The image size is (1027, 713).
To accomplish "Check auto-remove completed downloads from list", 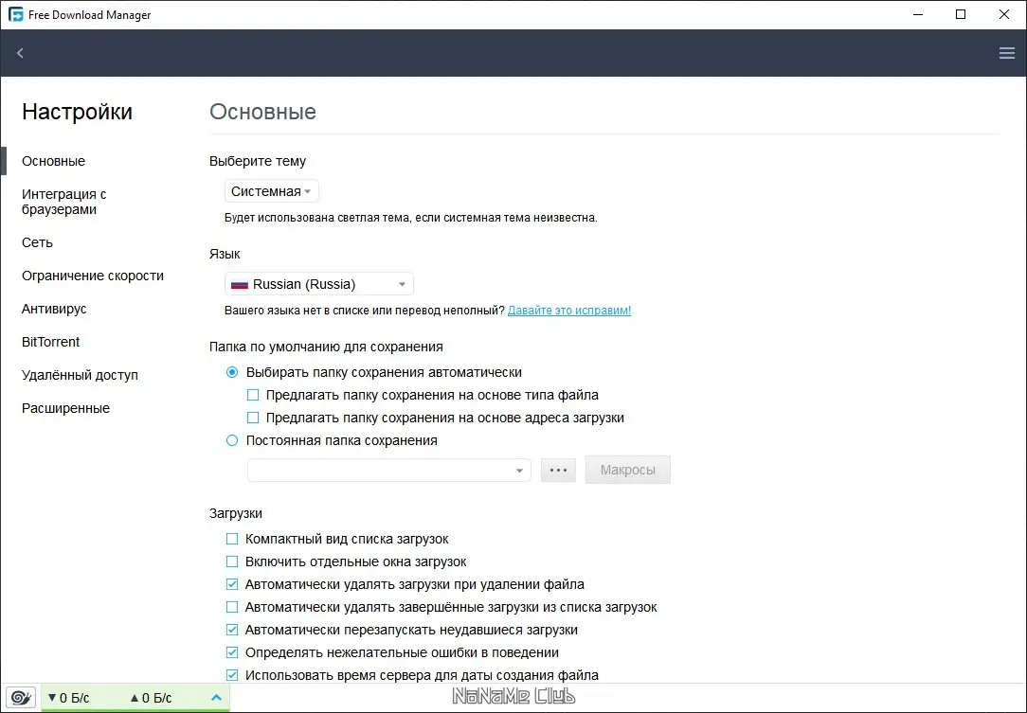I will 232,607.
